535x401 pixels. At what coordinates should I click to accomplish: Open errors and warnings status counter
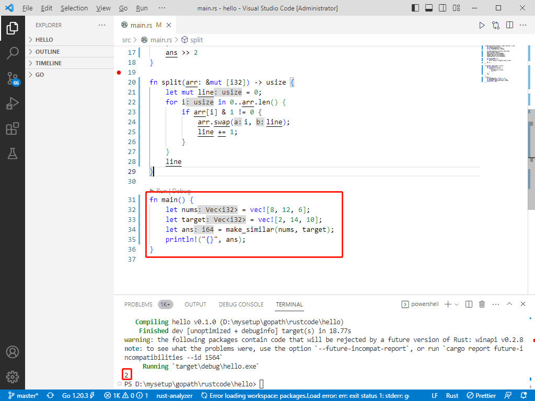tap(126, 396)
